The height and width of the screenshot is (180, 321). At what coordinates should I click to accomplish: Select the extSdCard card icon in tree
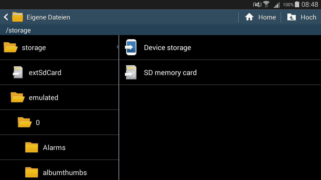18,72
